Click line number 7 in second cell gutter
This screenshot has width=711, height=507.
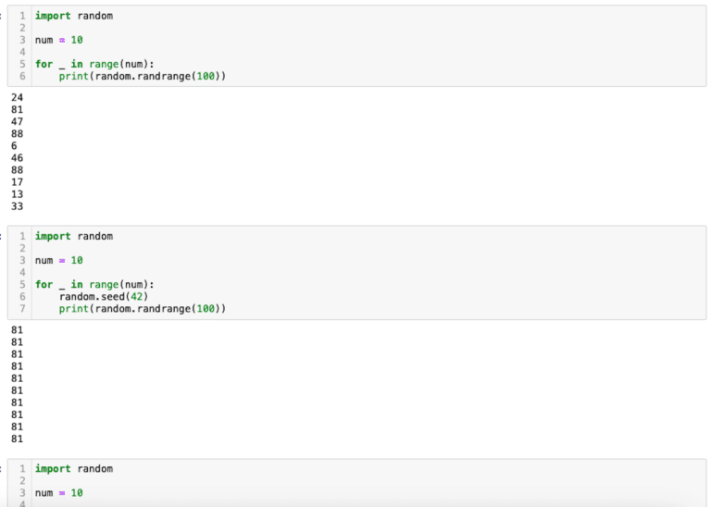pos(22,309)
